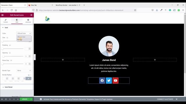Screen dimensions: 186x104
Task: Open Elementor page settings gear icon
Action: 2,99
